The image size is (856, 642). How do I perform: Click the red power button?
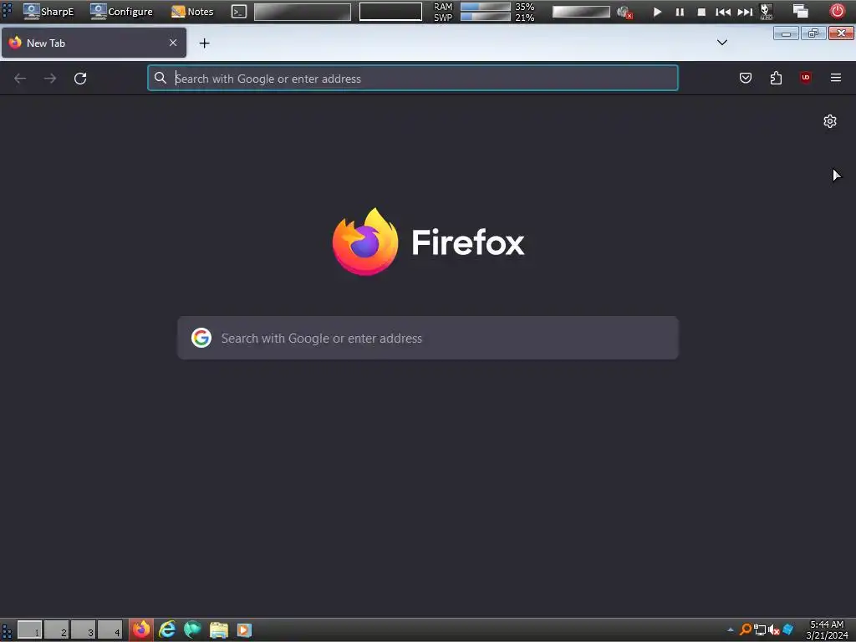tap(838, 12)
